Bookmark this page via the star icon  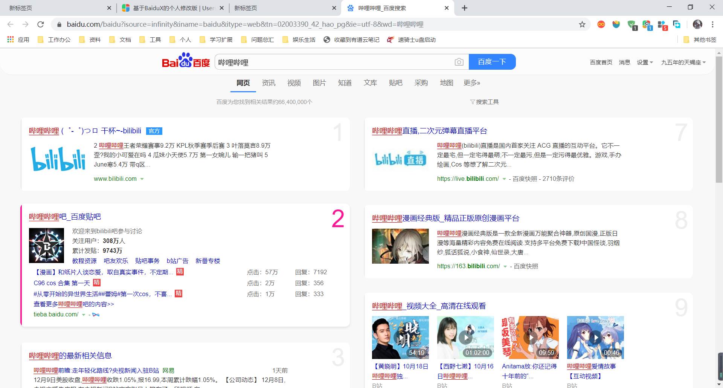(x=582, y=24)
